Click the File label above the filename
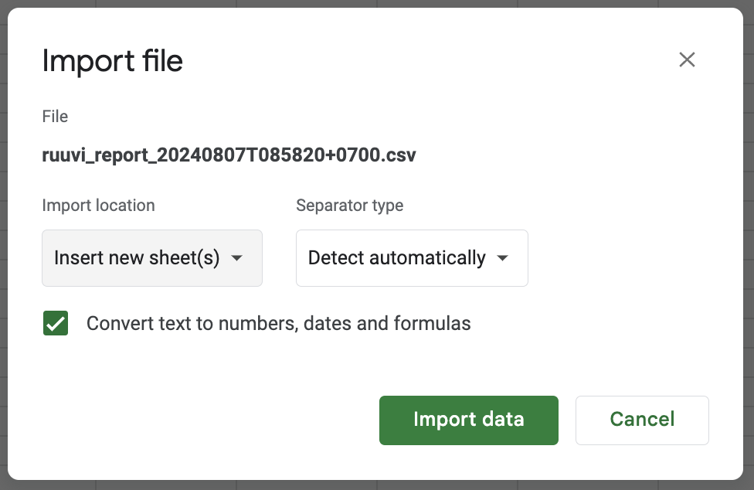 (55, 117)
